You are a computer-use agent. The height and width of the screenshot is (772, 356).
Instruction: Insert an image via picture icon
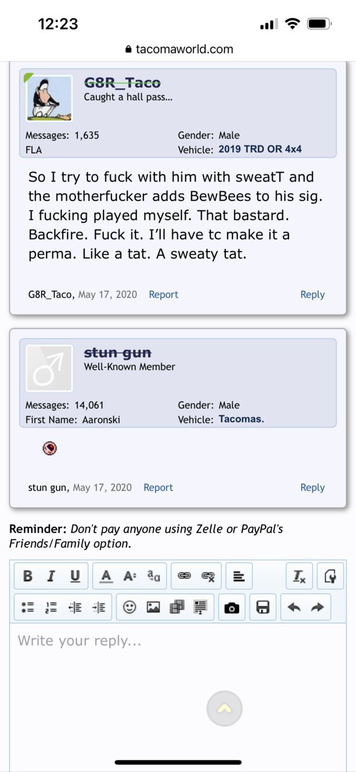coord(154,608)
